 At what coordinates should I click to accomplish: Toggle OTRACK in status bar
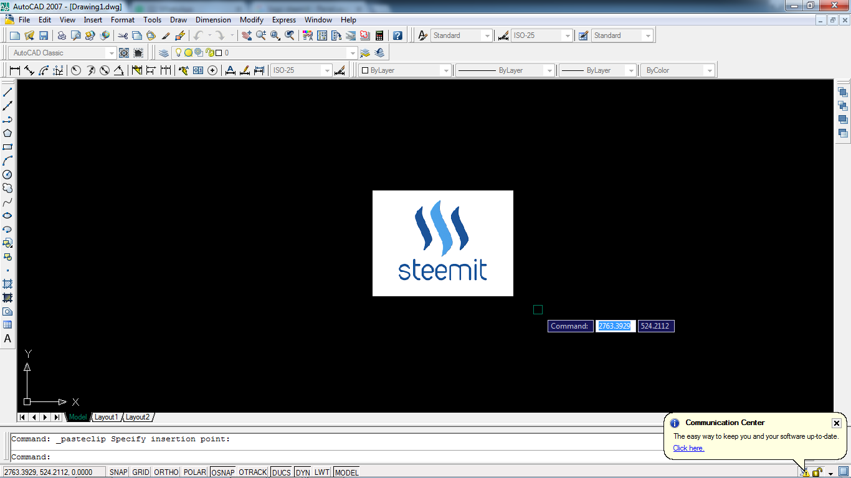[253, 472]
